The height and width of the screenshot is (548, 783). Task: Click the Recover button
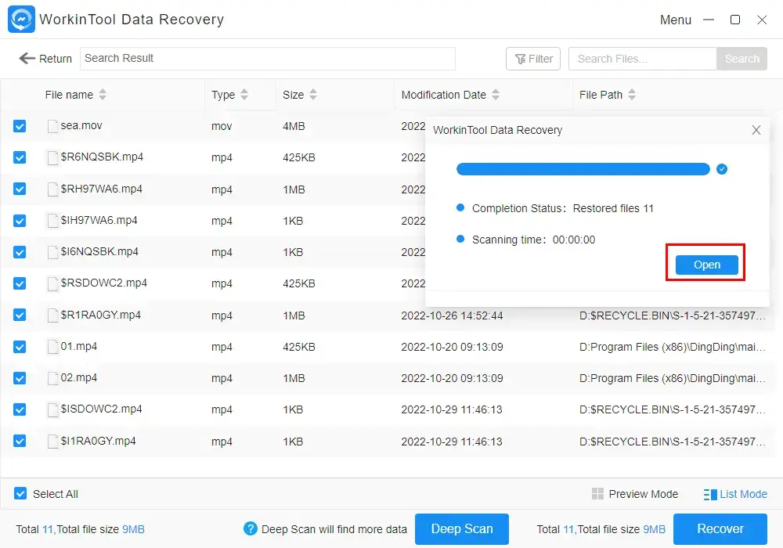tap(720, 529)
